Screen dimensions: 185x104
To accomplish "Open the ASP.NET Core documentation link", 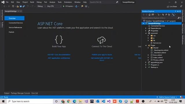I will 59,55.
